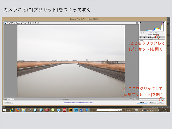The image size is (172, 129).
Task: Click the zoom in plus button
Action: click(6, 99)
